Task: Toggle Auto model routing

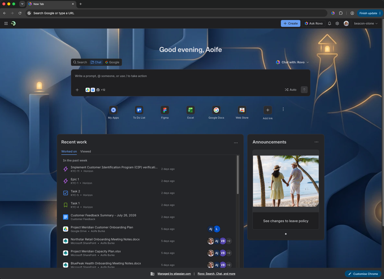Action: (x=291, y=90)
